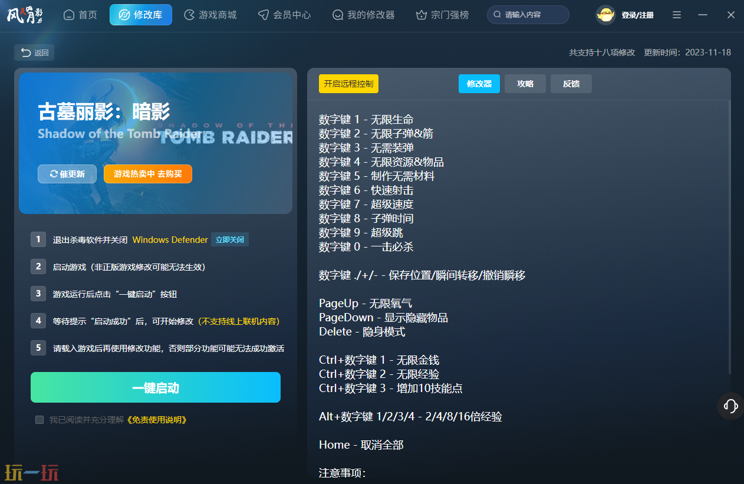Image resolution: width=744 pixels, height=484 pixels.
Task: Check the 我已阅读并充分理解 checkbox
Action: (x=39, y=420)
